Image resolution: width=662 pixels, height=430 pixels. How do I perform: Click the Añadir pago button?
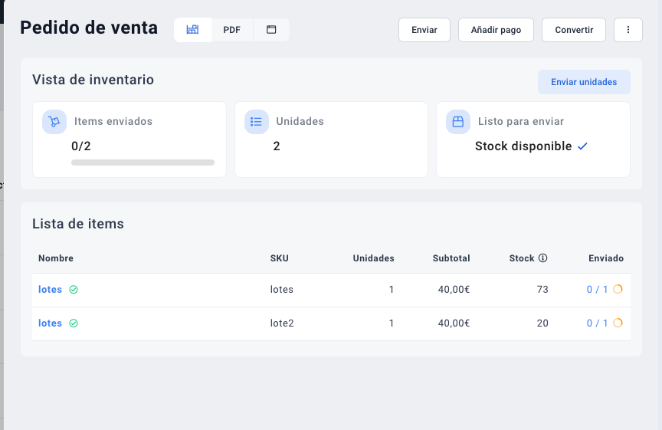(496, 30)
